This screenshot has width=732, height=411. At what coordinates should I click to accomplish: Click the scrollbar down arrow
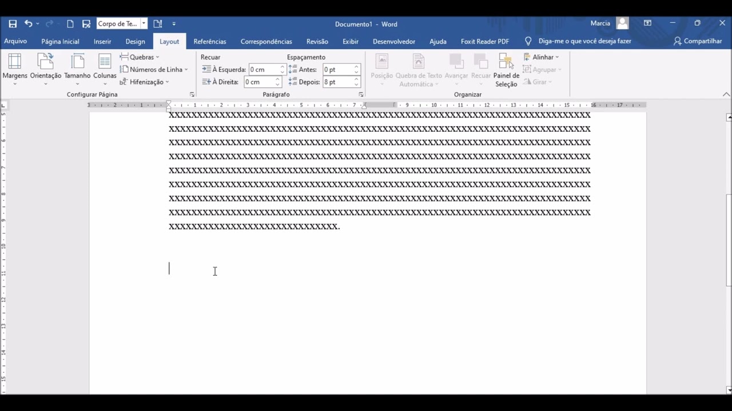click(x=729, y=390)
